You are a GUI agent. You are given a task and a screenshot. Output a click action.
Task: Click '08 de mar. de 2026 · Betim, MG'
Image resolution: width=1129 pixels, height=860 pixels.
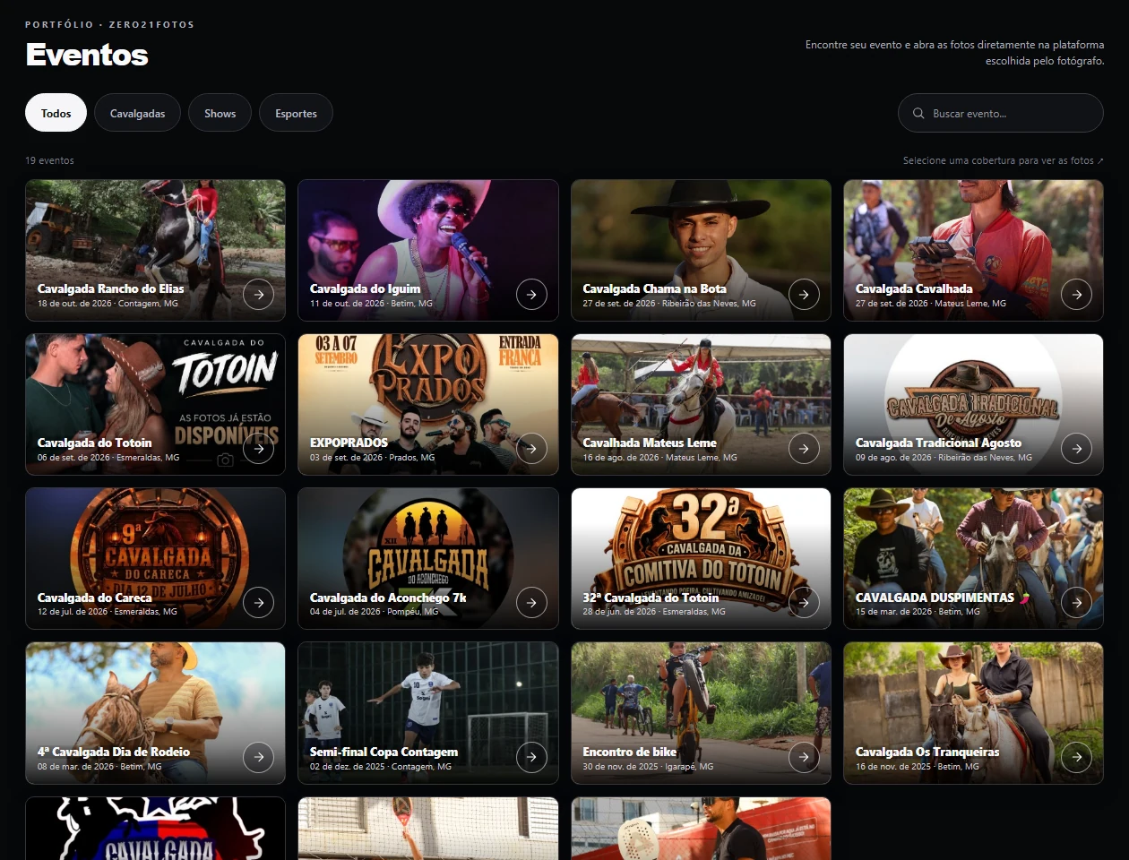(99, 767)
